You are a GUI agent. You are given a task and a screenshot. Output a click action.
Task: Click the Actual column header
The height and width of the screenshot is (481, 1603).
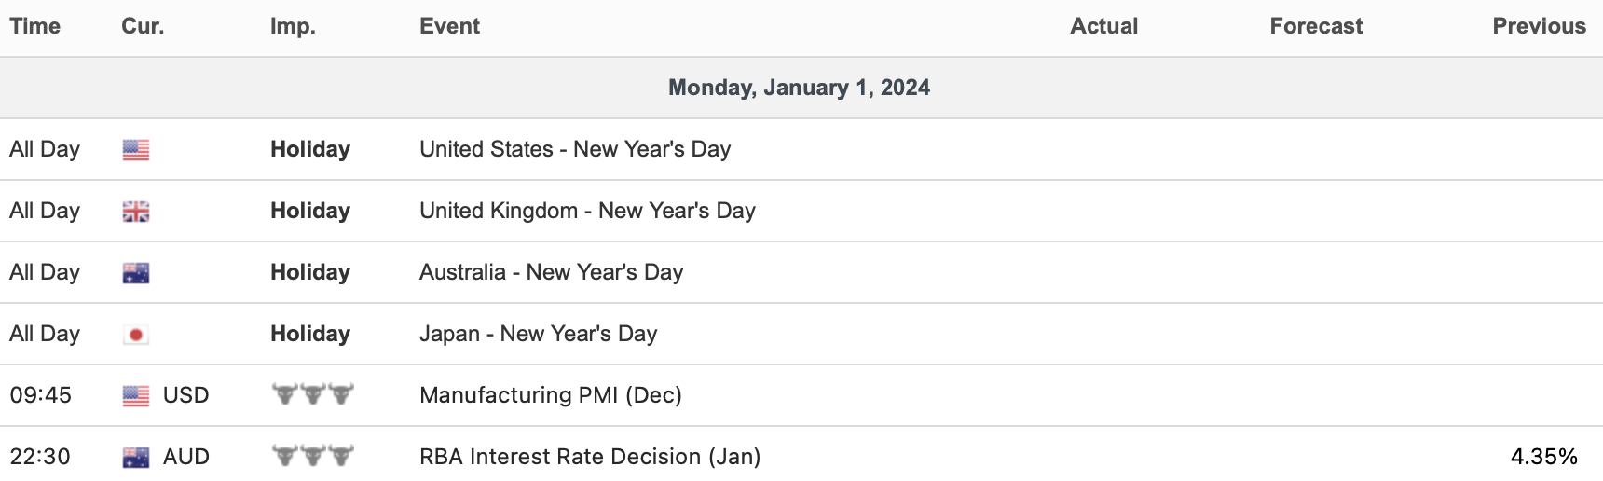pos(1103,26)
